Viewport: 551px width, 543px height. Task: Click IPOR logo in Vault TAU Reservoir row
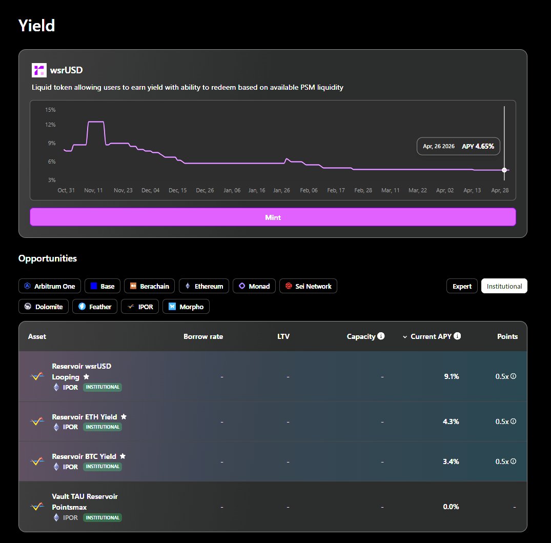[x=37, y=507]
